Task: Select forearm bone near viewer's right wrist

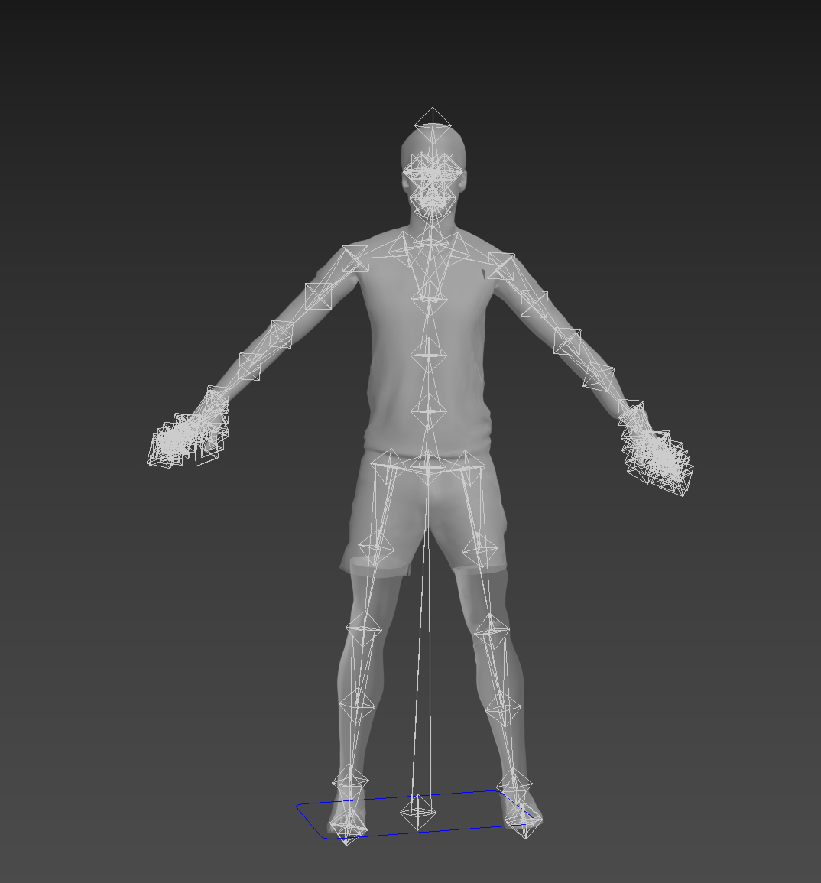Action: (599, 377)
